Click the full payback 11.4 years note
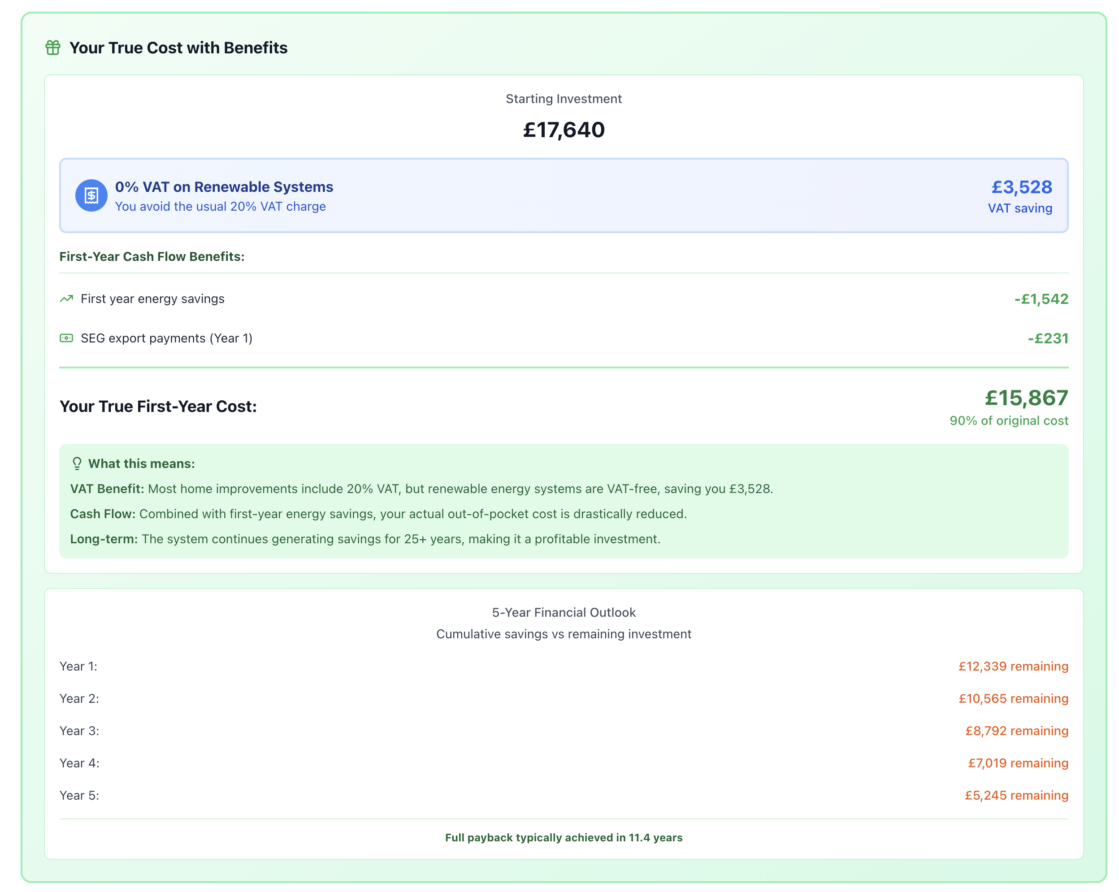 click(x=563, y=837)
